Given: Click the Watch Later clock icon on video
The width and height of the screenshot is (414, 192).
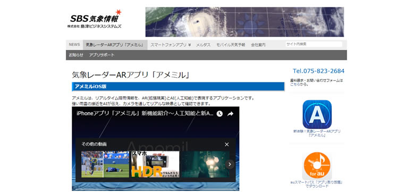Looking at the screenshot, I should (x=219, y=114).
